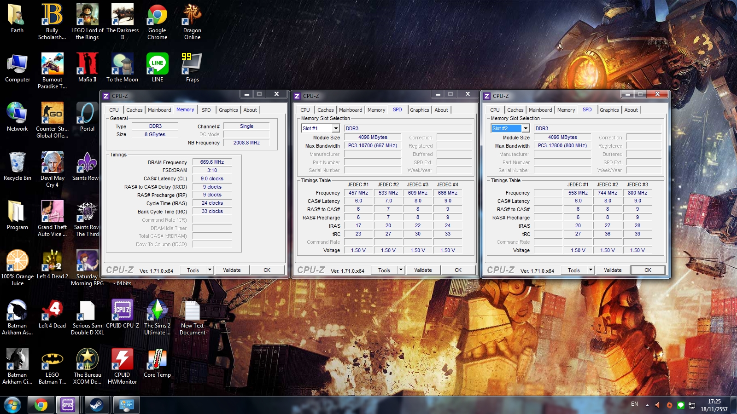Expand Tools arrow in Memory-tab CPU-Z window
737x414 pixels.
210,270
